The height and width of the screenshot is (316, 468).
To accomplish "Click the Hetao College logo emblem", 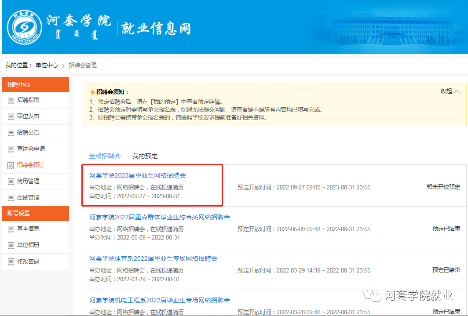I will point(25,27).
